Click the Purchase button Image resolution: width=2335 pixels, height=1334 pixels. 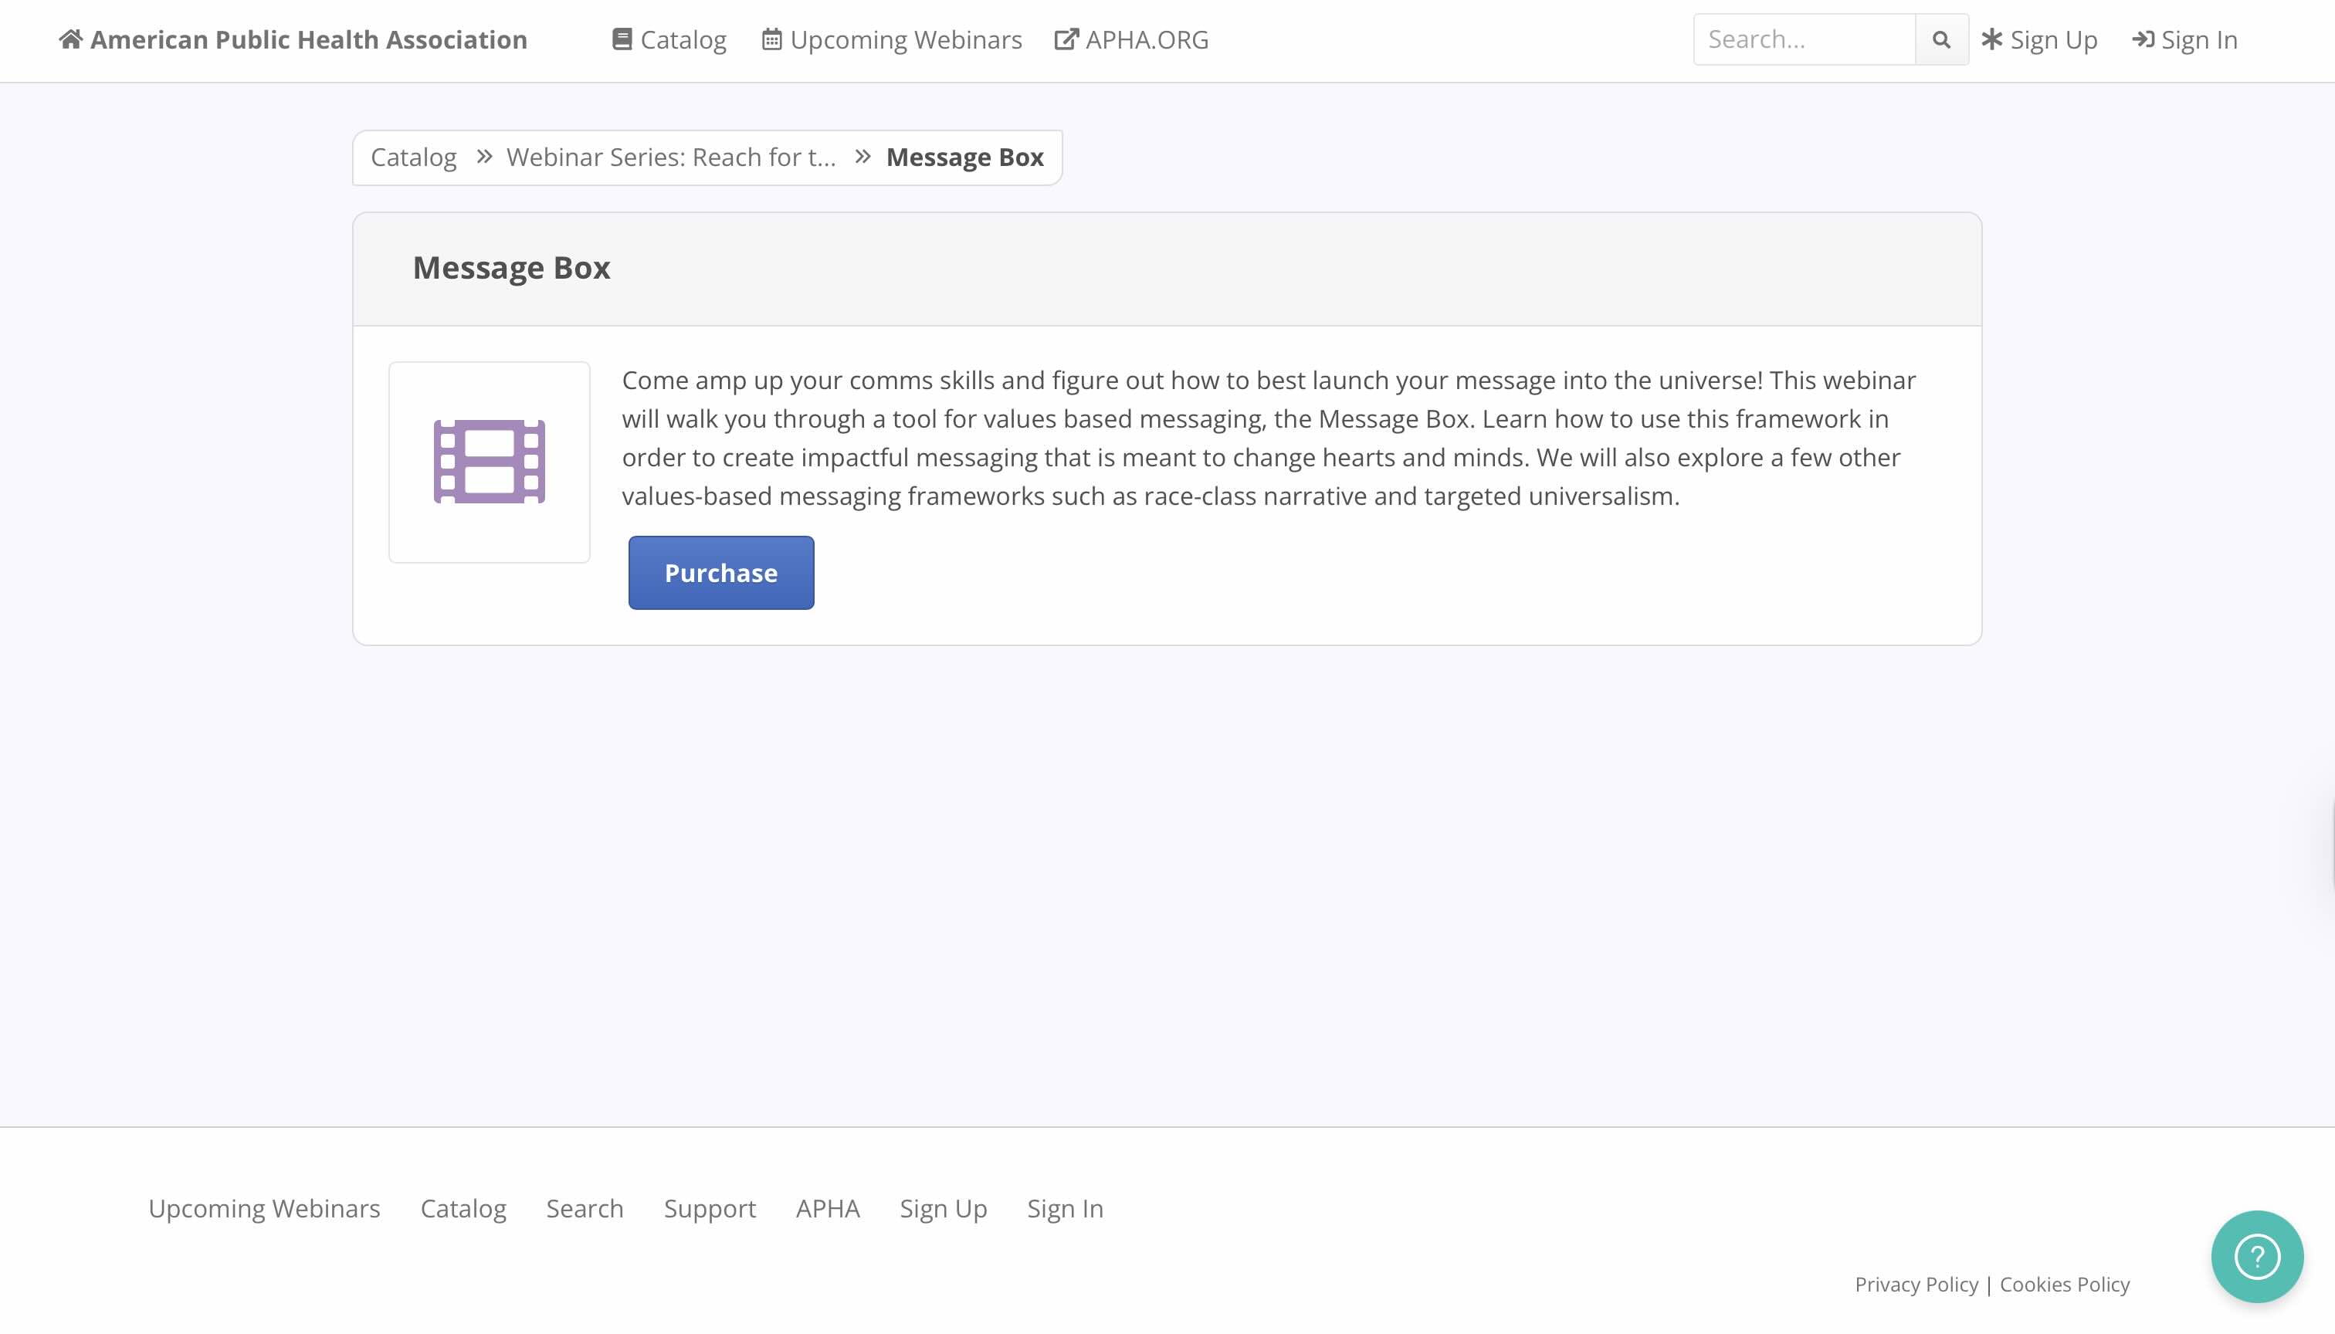[x=721, y=573]
